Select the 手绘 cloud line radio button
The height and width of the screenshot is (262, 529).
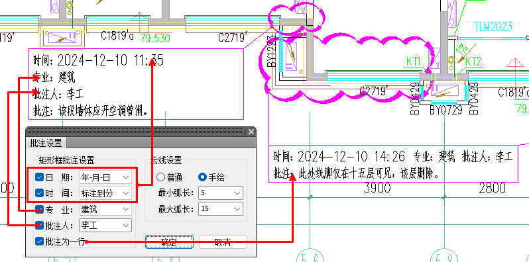[x=202, y=177]
